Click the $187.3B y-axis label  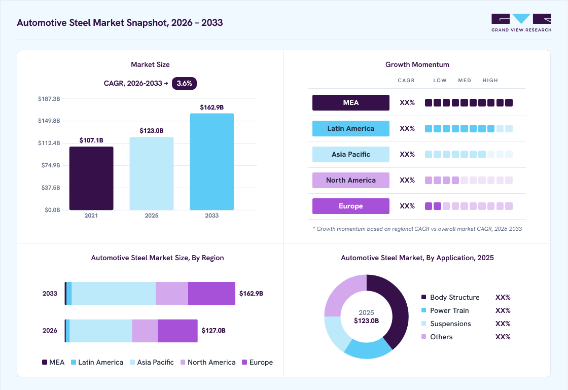tap(49, 99)
